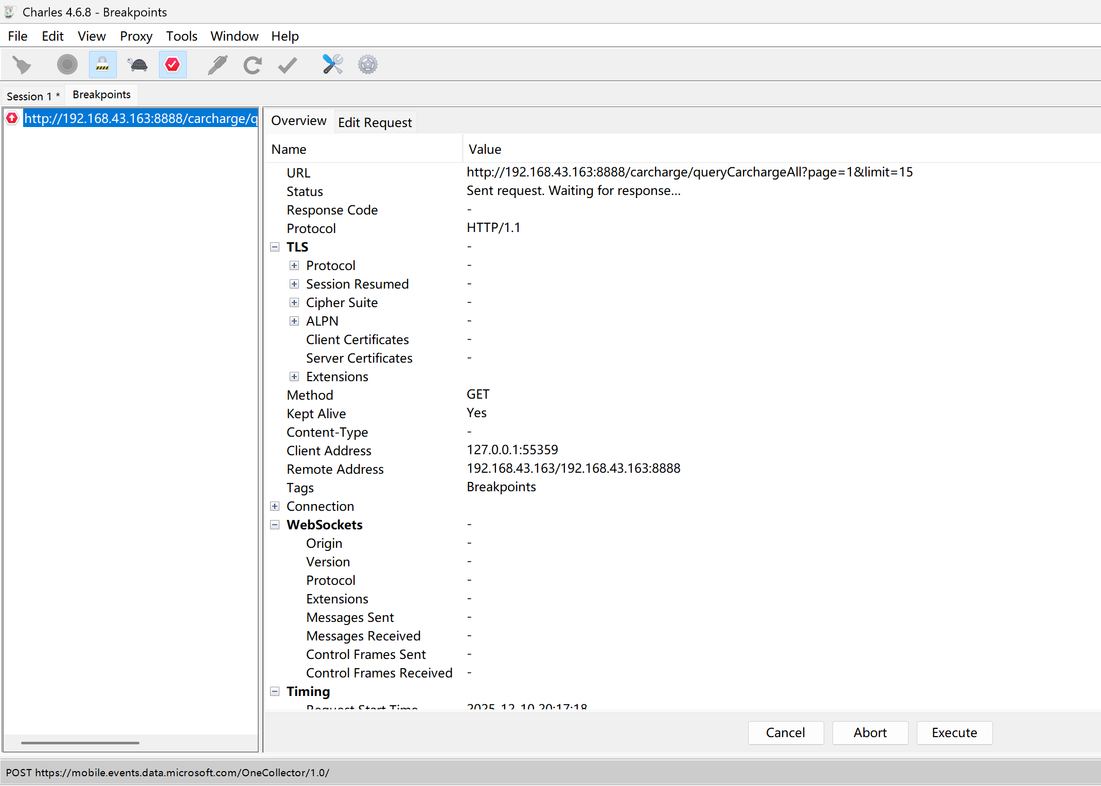The image size is (1101, 786).
Task: Select the Content-Type row
Action: [683, 432]
